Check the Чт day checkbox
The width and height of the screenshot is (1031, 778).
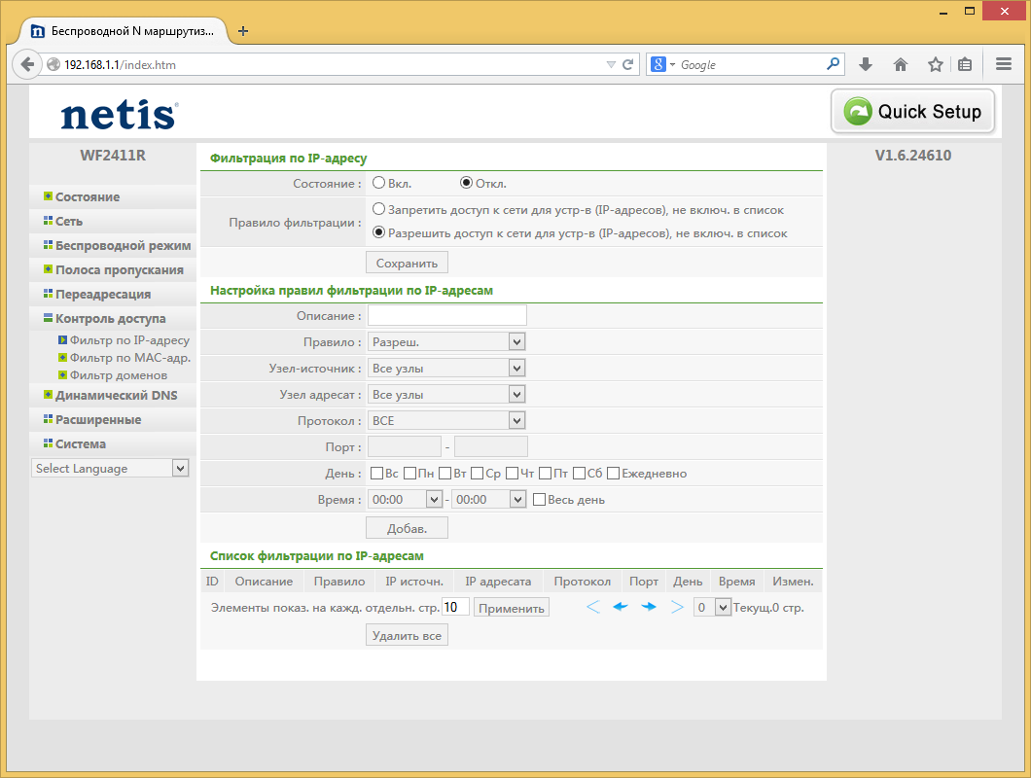pos(513,473)
